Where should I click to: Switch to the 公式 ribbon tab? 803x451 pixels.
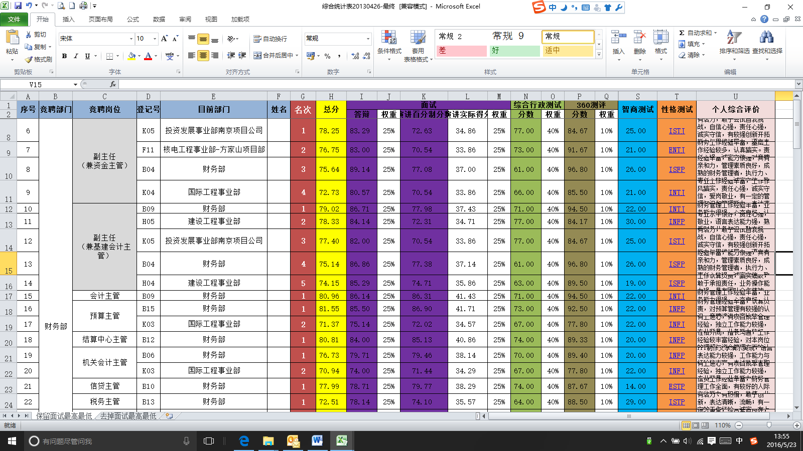point(133,20)
